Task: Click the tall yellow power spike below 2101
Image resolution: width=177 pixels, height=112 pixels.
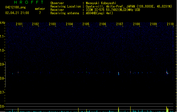Action: coord(18,110)
